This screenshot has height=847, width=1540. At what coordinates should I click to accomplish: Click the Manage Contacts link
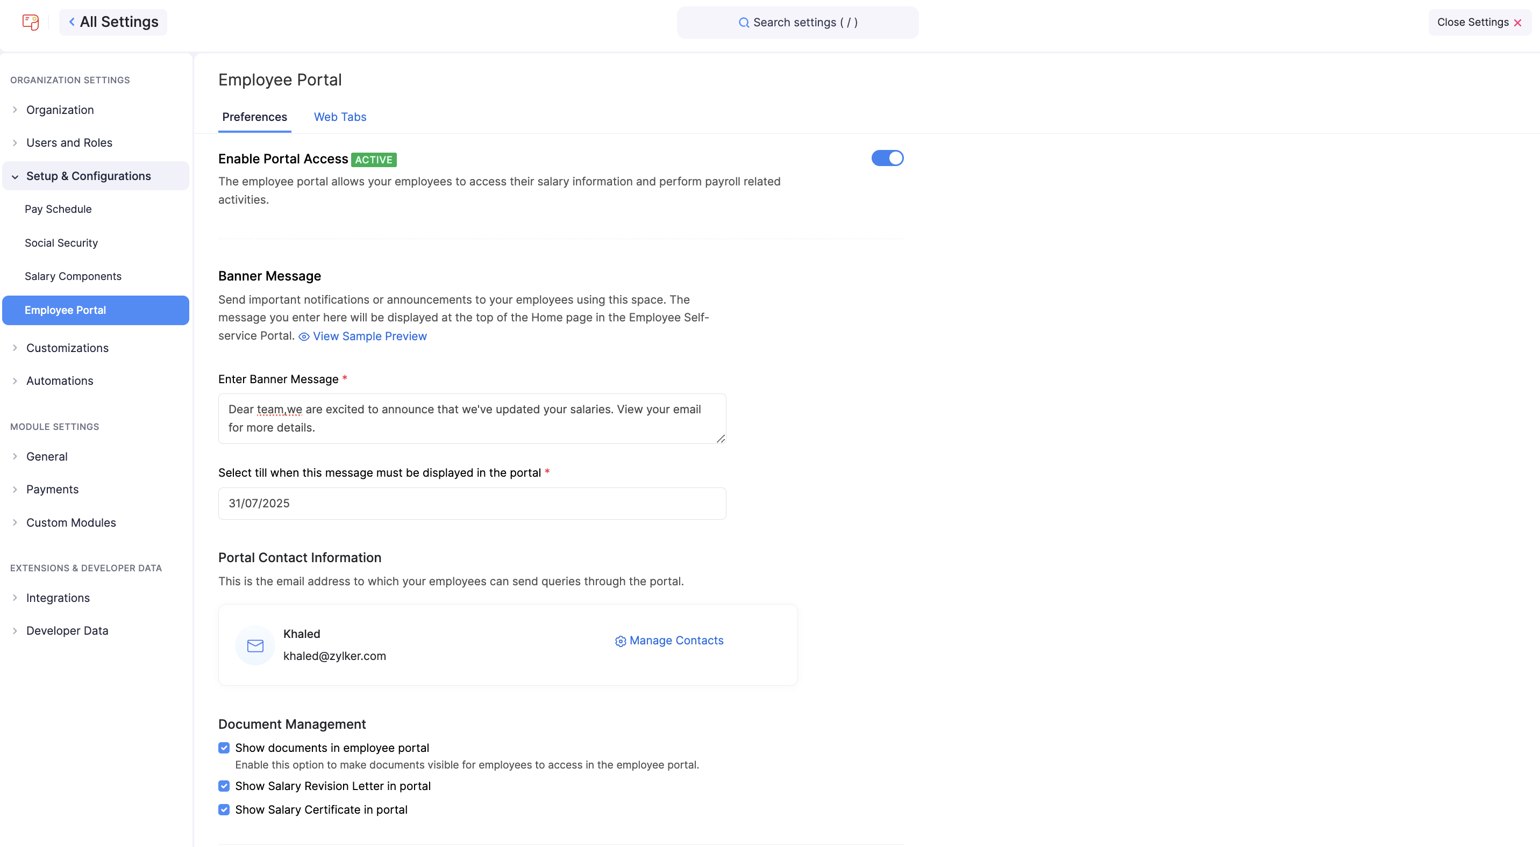click(676, 640)
